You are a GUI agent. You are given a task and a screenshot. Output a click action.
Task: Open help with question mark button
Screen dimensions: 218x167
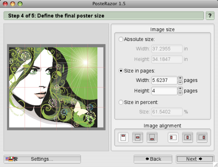point(210,16)
